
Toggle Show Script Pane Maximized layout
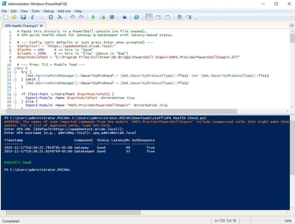[167, 17]
